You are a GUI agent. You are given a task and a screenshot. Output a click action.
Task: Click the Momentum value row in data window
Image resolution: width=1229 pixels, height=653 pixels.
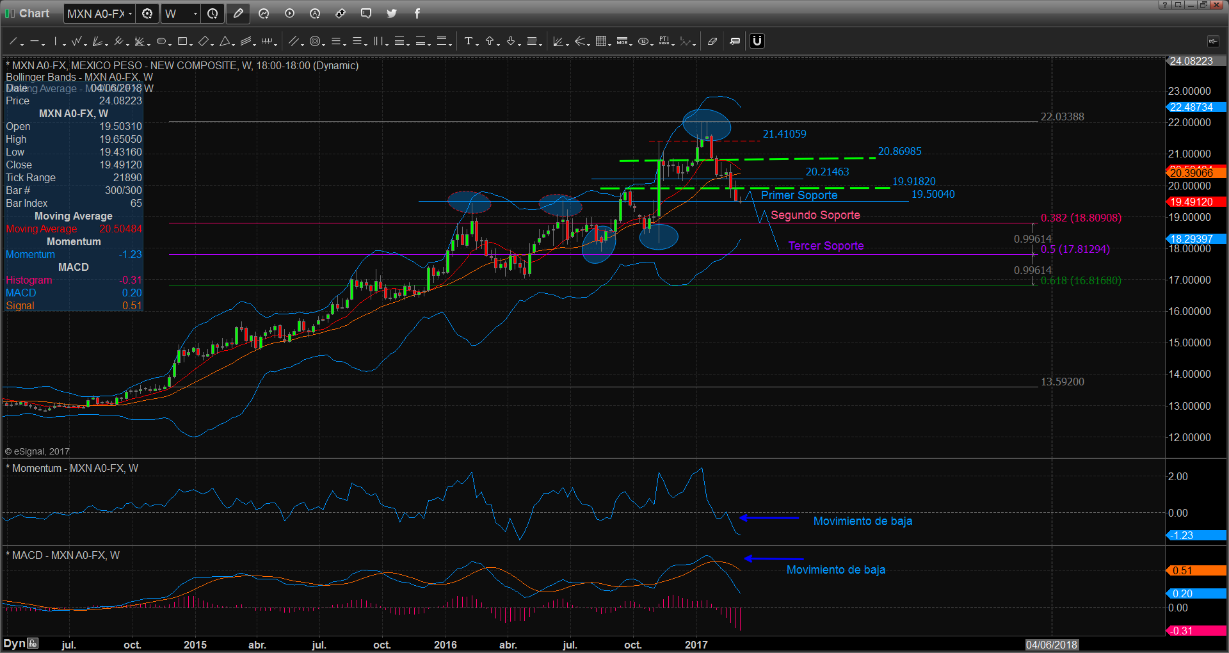pos(74,254)
